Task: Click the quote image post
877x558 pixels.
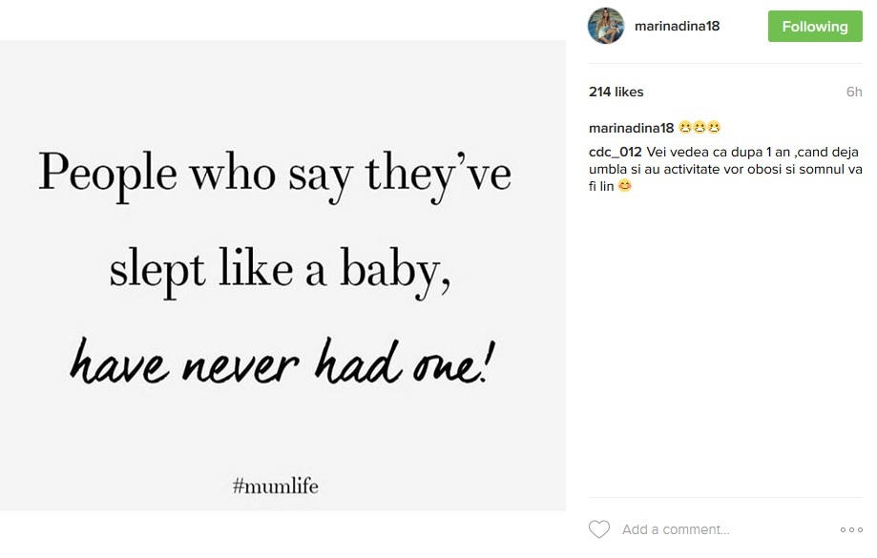Action: point(282,277)
